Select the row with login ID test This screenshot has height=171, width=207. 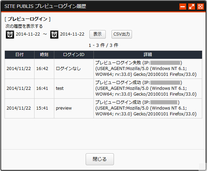[103, 89]
